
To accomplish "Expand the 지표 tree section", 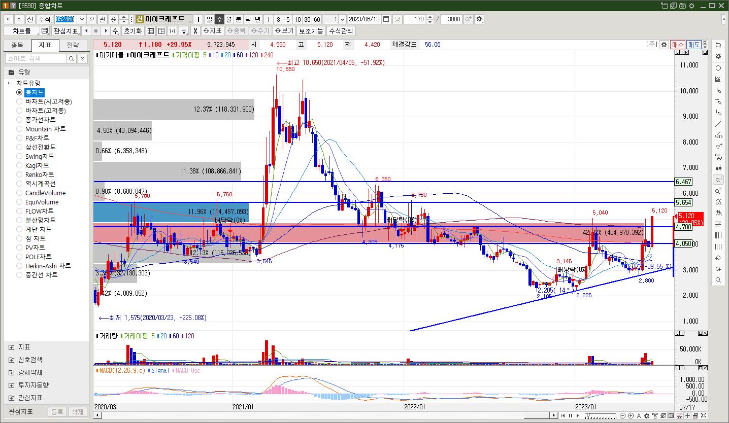I will [11, 347].
